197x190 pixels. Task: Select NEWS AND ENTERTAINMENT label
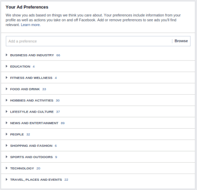tap(34, 123)
